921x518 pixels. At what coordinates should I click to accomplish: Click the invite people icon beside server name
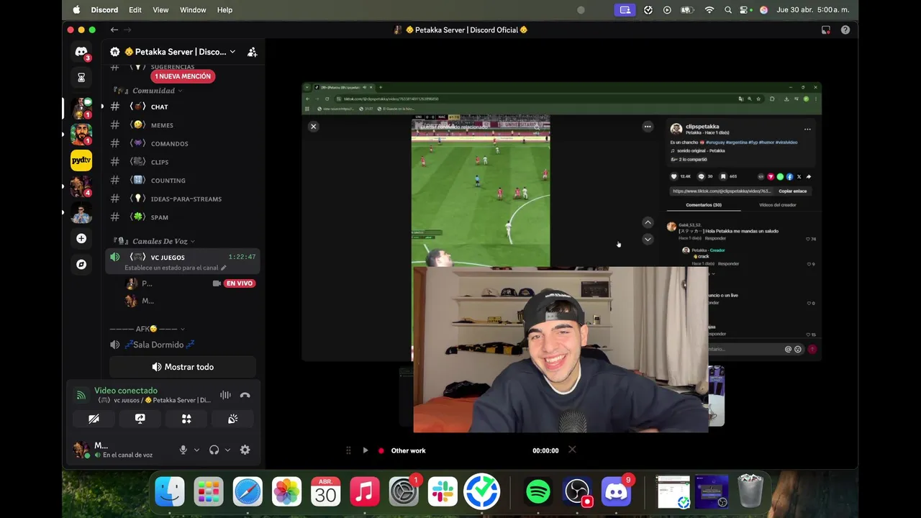click(x=252, y=52)
